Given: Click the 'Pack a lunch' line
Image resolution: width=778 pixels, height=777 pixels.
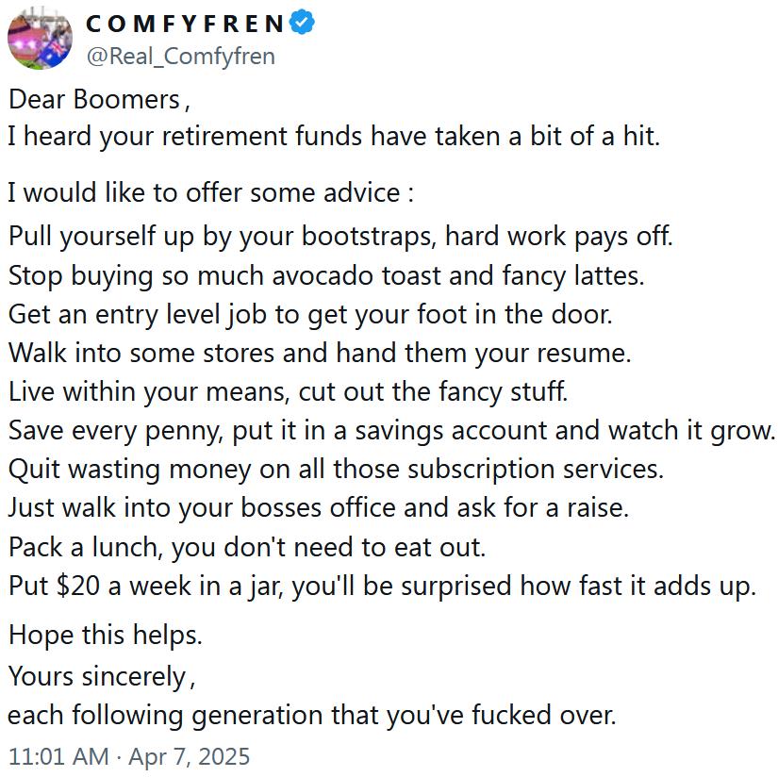Looking at the screenshot, I should pos(247,547).
